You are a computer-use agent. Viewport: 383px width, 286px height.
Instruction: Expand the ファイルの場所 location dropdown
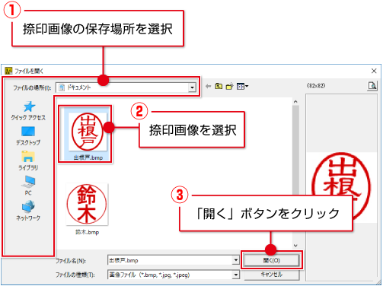tap(192, 87)
